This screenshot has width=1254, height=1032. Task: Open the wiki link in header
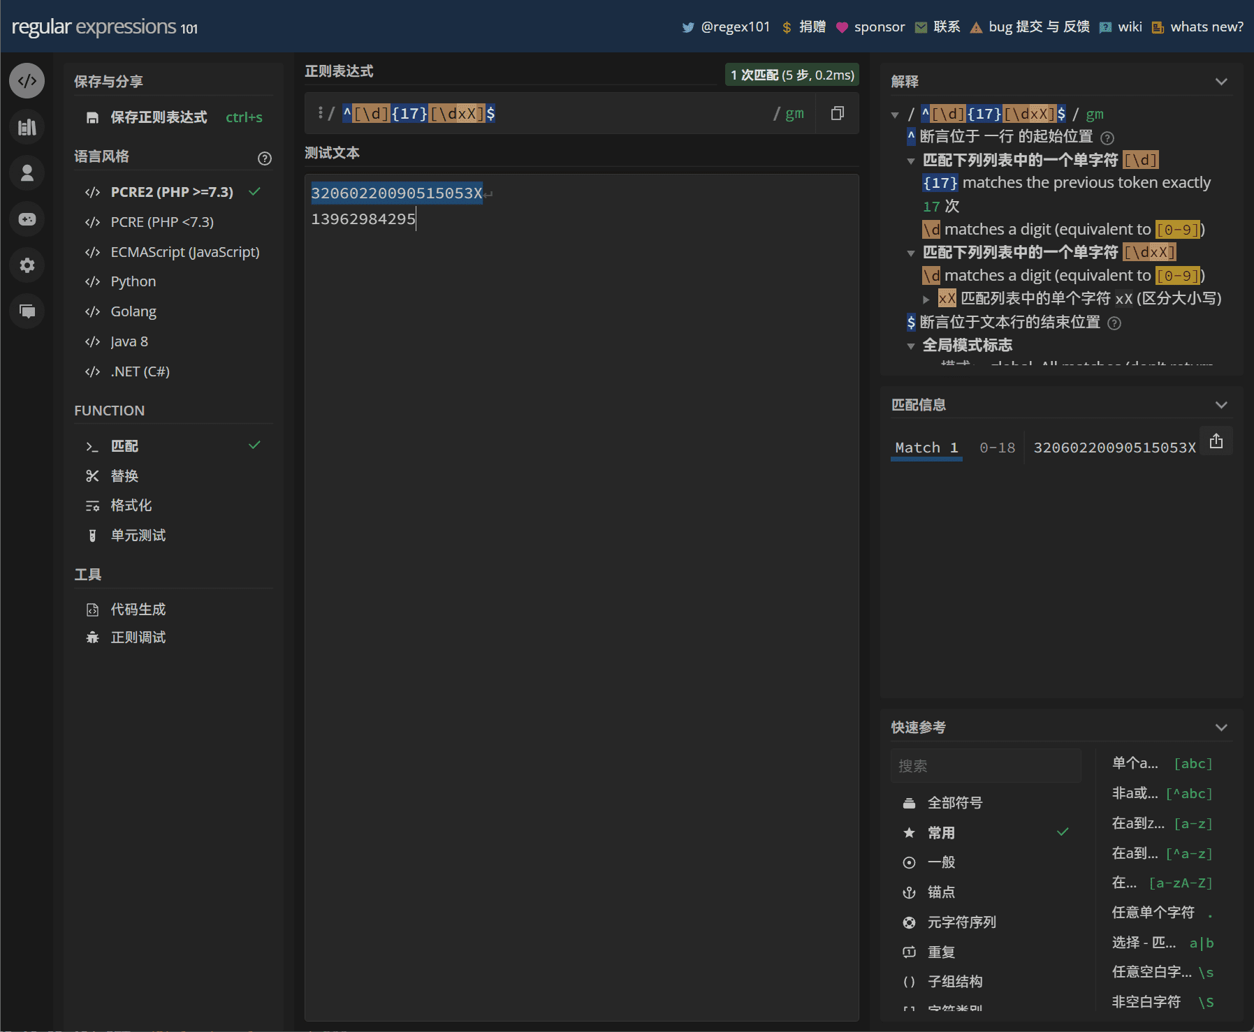(1128, 27)
